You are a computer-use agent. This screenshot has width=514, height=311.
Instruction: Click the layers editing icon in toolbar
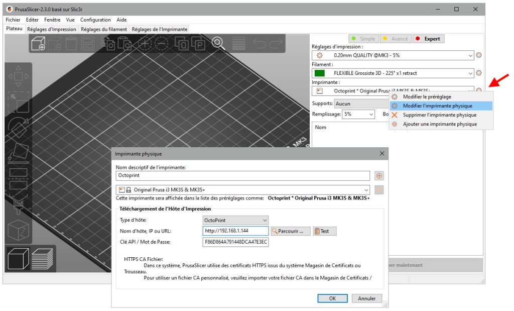(x=238, y=43)
